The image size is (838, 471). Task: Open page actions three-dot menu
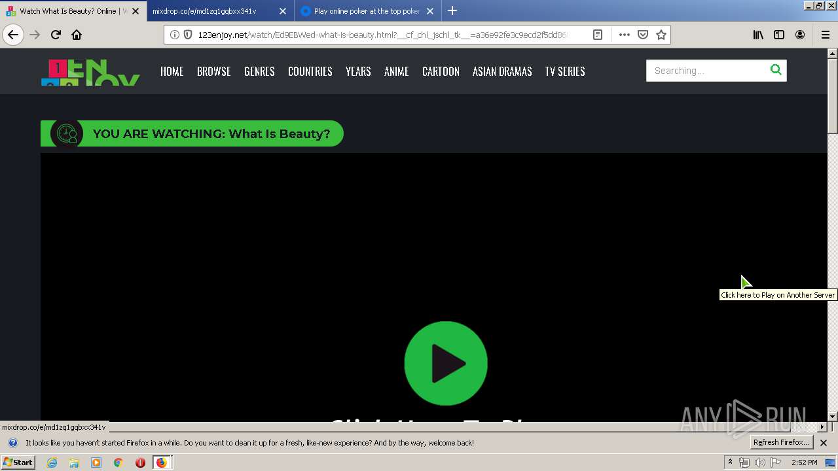(625, 35)
